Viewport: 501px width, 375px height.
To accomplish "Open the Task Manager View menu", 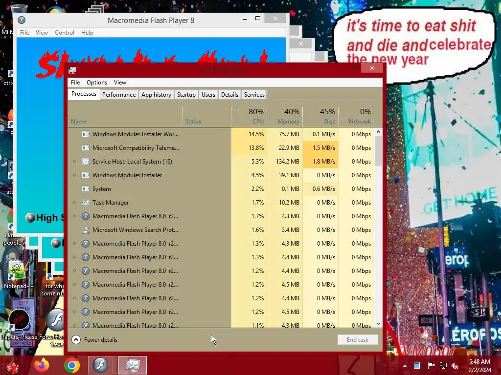I will [120, 82].
